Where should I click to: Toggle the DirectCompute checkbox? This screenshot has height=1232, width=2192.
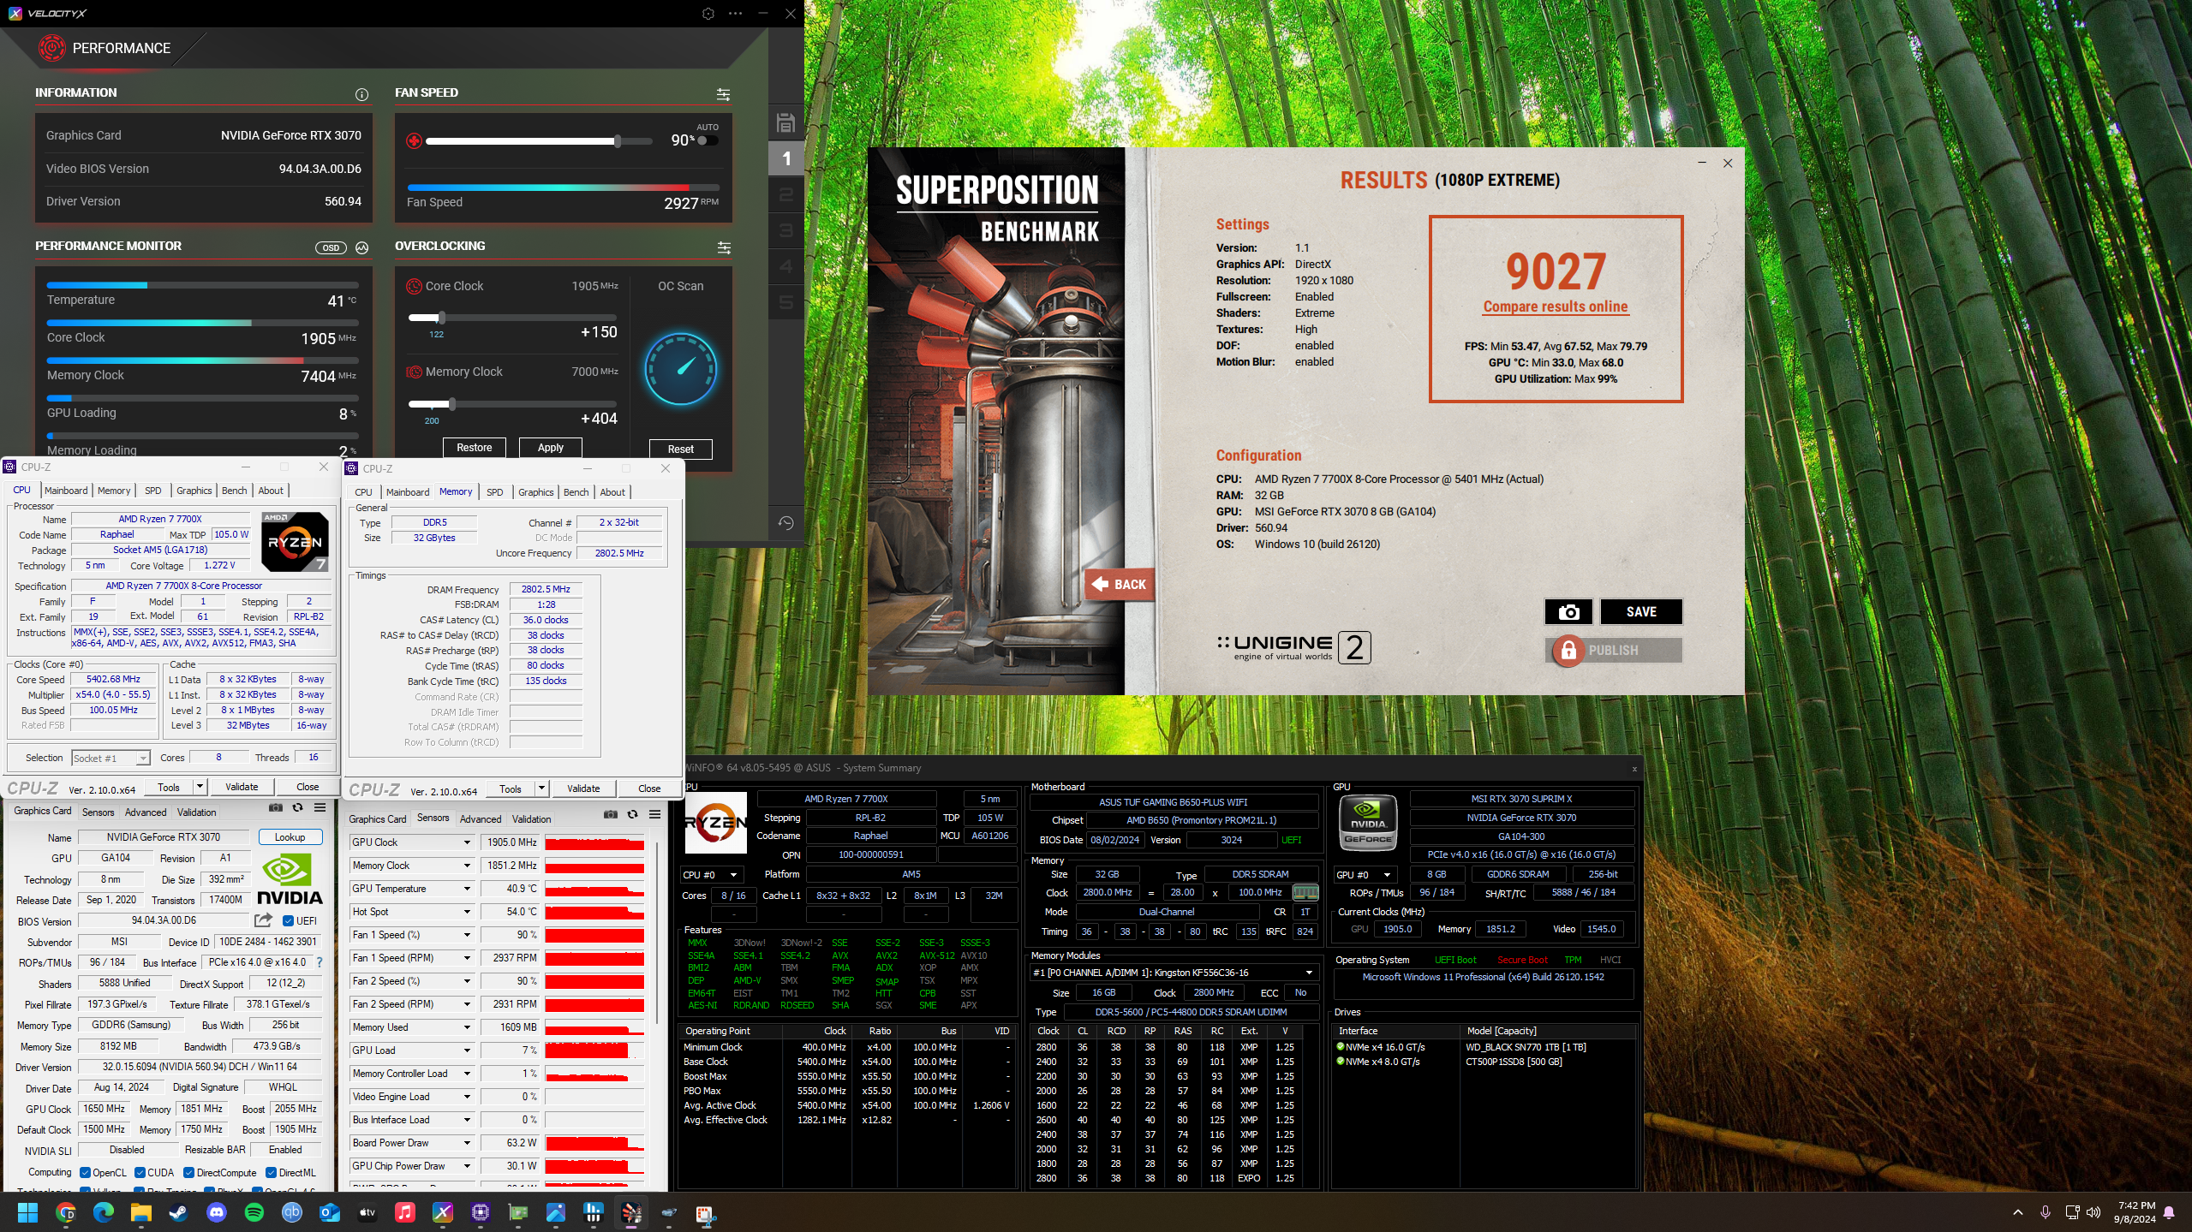[188, 1173]
